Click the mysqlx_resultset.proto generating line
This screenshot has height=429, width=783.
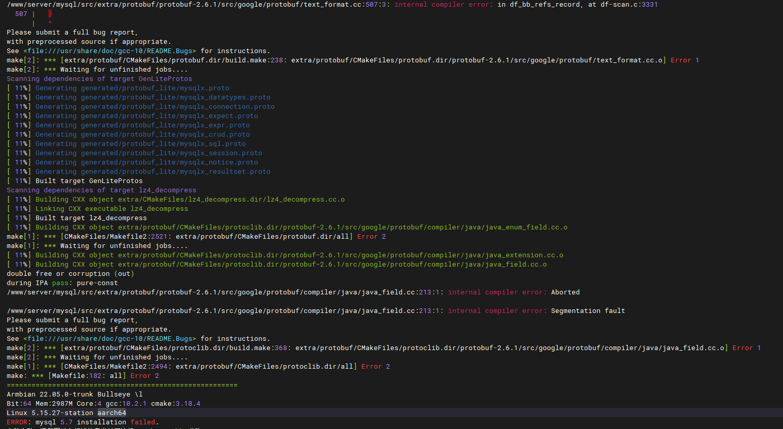139,172
